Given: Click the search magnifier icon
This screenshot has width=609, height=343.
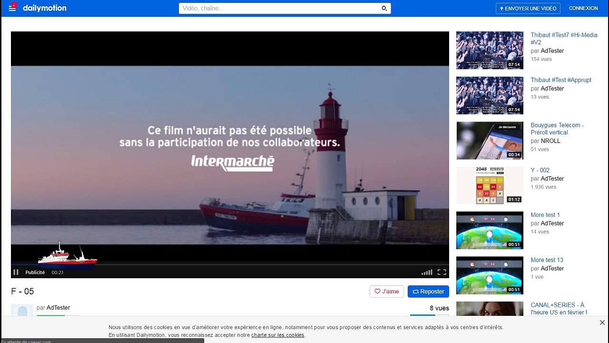Looking at the screenshot, I should click(384, 8).
